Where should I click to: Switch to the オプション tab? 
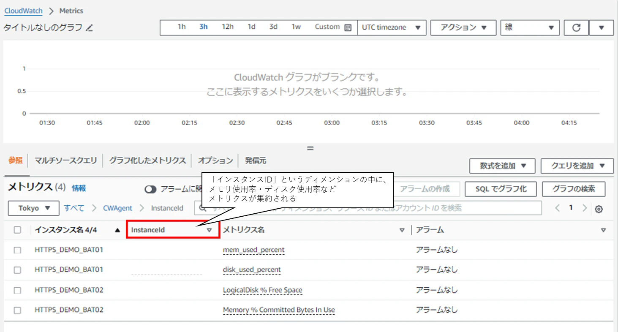tap(215, 161)
